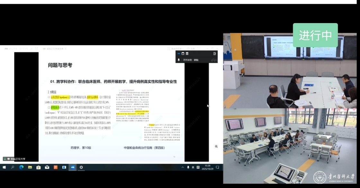
Task: Open the speaker layout dropdown in the title bar
Action: tap(176, 49)
